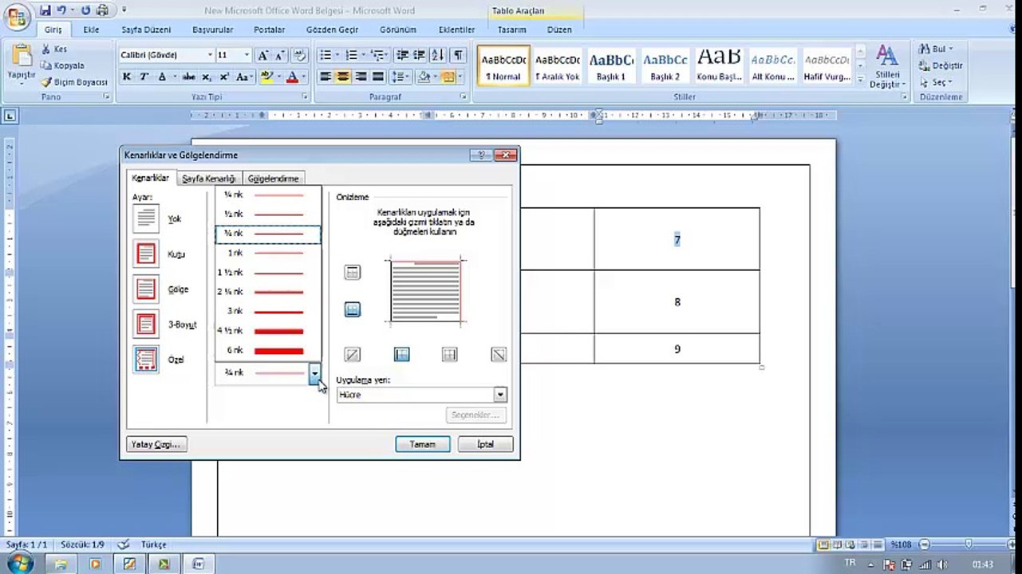Open the Ekle ribbon tab
Image resolution: width=1022 pixels, height=574 pixels.
(91, 29)
